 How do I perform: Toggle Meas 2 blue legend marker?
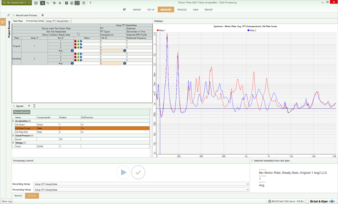[248, 30]
